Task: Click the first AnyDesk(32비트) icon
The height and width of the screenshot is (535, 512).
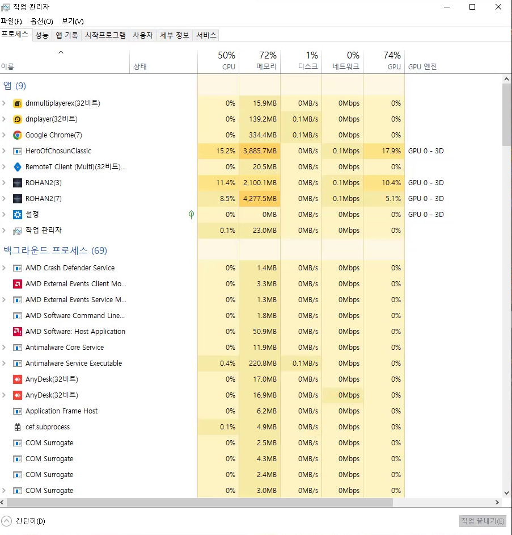Action: tap(18, 379)
